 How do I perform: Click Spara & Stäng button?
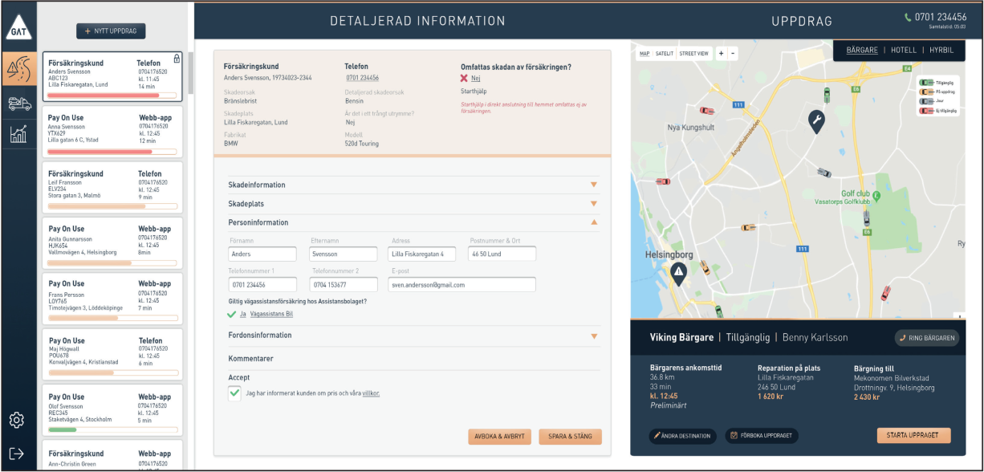point(570,437)
